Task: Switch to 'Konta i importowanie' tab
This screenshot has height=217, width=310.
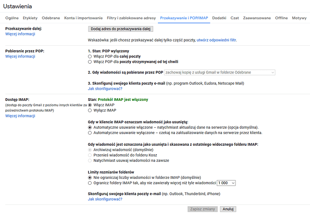Action: click(x=83, y=18)
